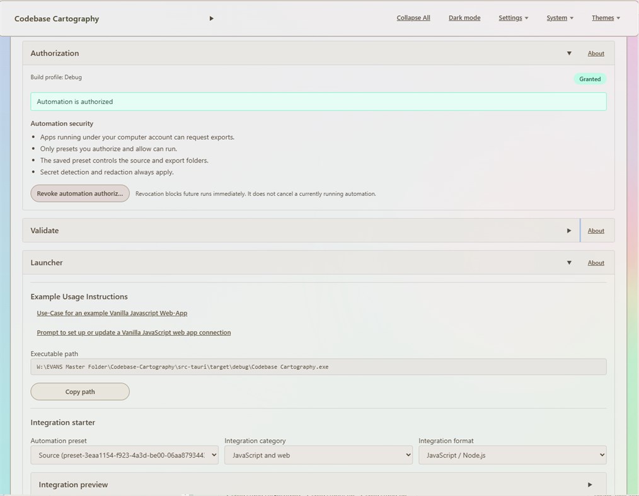
Task: Click the Example Usage Instructions heading
Action: [79, 297]
